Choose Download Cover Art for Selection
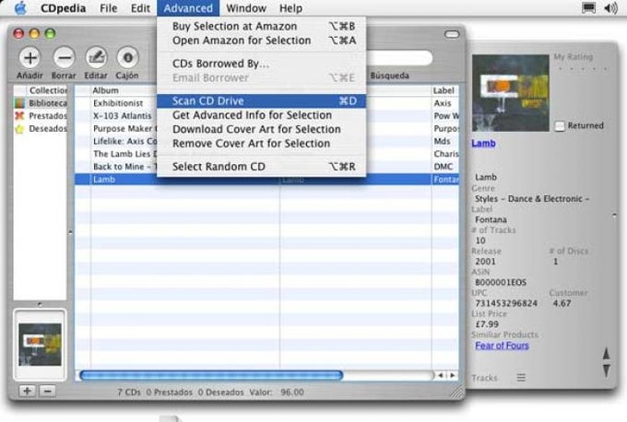 coord(262,130)
